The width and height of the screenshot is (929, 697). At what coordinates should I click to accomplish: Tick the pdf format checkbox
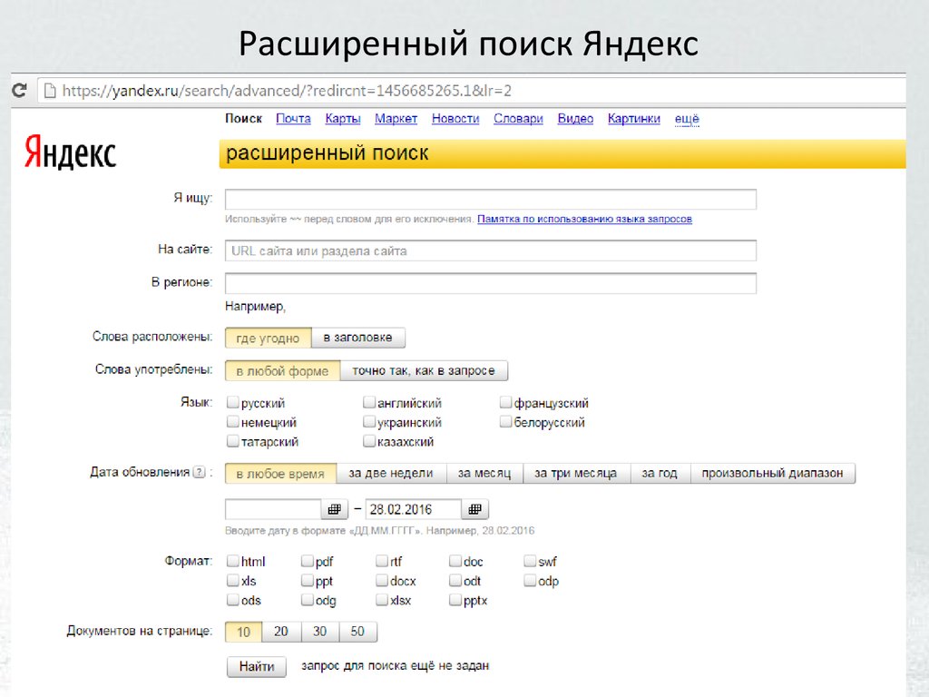tap(308, 562)
